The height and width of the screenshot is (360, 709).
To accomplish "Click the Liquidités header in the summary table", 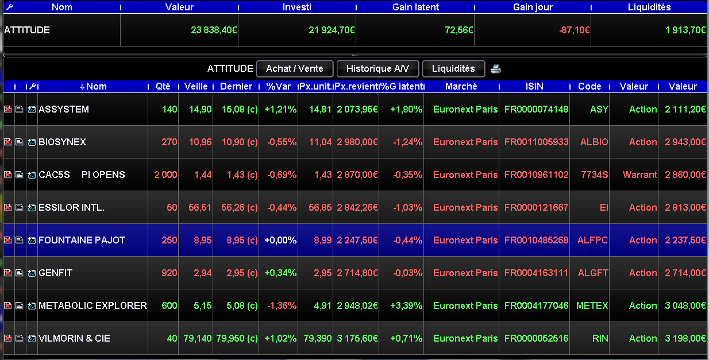I will [649, 7].
